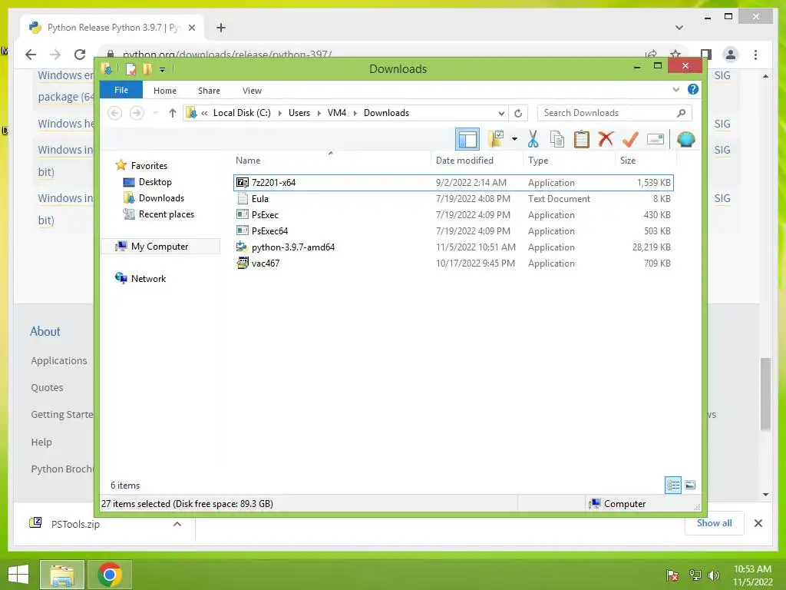Go forward in Explorer navigation

(x=137, y=113)
